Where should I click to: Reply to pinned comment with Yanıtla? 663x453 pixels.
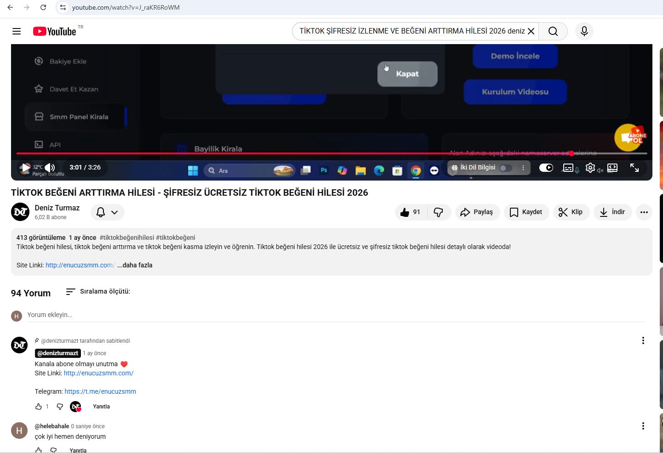[x=101, y=407]
